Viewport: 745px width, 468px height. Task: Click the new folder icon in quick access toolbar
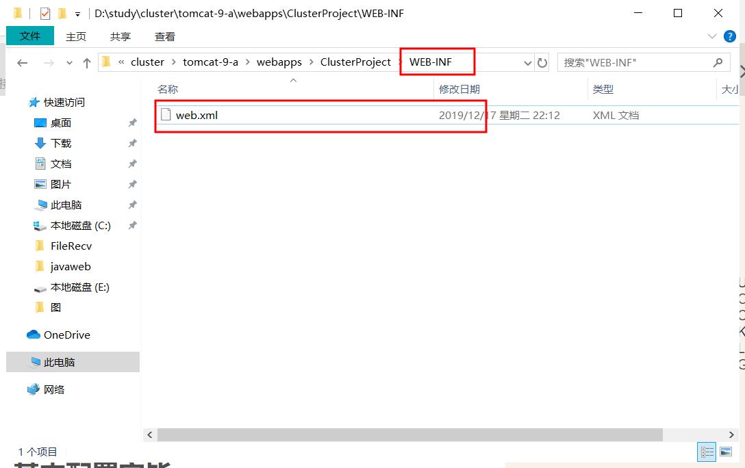click(x=62, y=14)
